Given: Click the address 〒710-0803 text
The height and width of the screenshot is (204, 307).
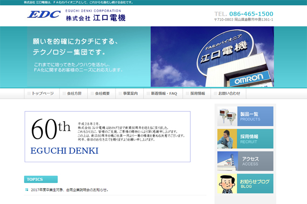Looking at the screenshot, I should (244, 19).
